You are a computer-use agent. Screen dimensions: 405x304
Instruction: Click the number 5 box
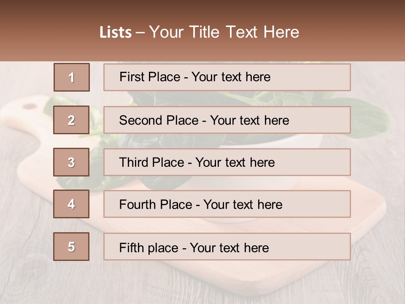71,247
